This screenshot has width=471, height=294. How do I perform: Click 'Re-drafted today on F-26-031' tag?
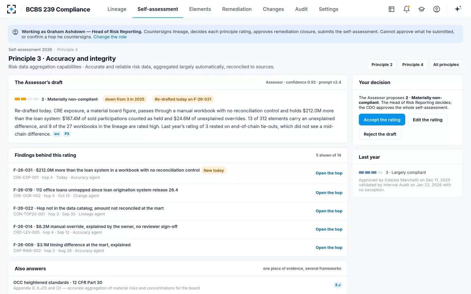click(x=183, y=99)
